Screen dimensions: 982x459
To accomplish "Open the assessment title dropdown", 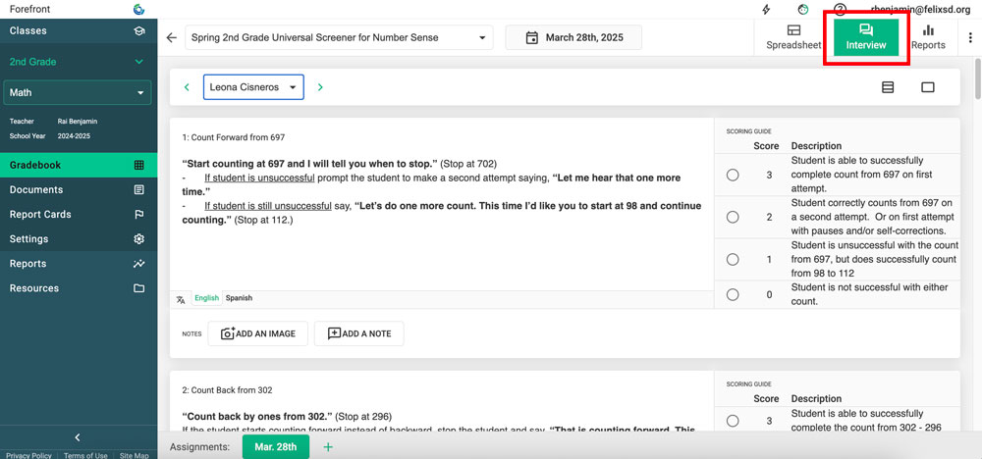I will point(339,38).
